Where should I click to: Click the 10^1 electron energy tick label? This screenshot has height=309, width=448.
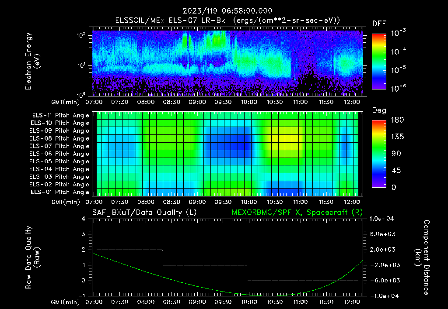pyautogui.click(x=81, y=65)
